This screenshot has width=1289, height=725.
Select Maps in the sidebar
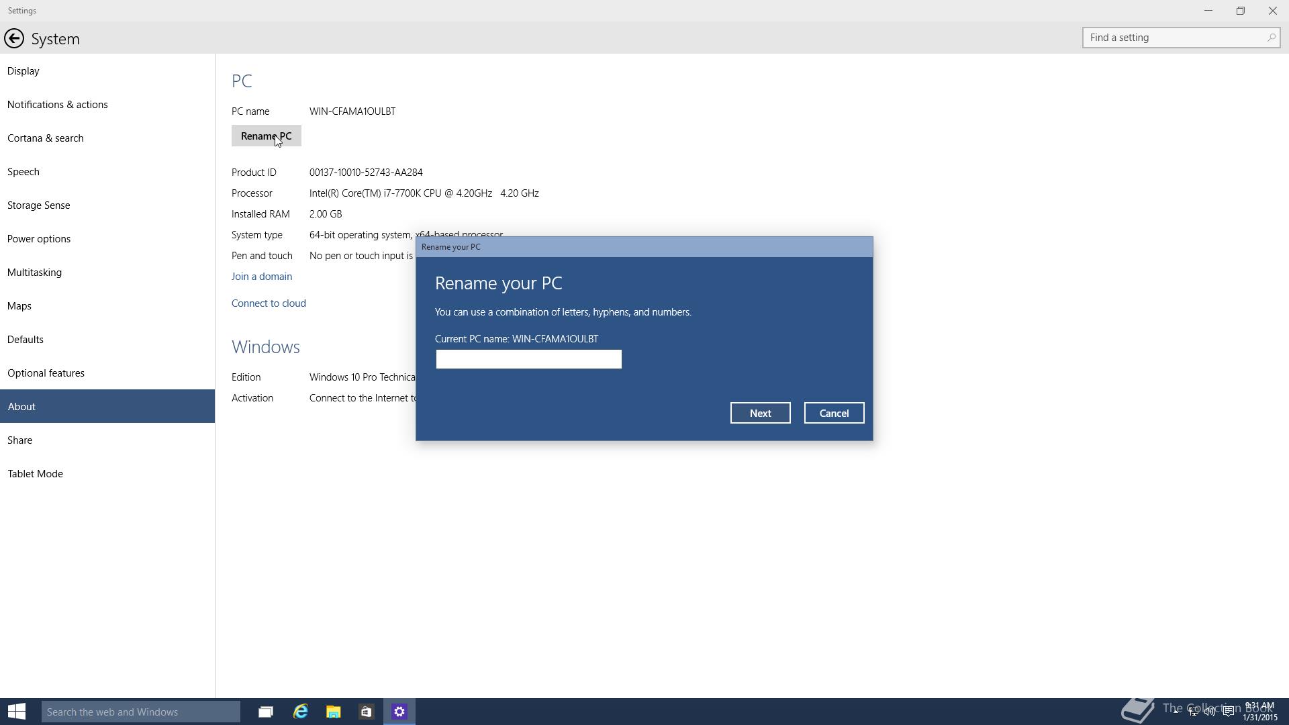(107, 305)
